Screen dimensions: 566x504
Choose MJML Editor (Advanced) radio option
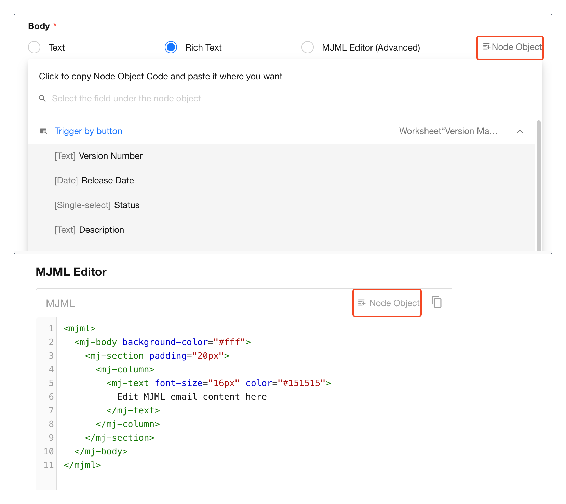click(x=308, y=47)
